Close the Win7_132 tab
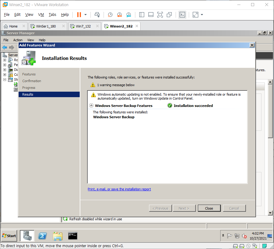The width and height of the screenshot is (274, 249). pos(97,26)
